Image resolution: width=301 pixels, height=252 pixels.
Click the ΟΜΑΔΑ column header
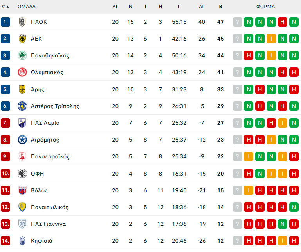(27, 7)
